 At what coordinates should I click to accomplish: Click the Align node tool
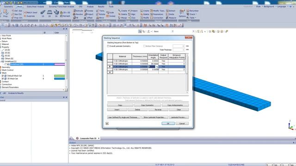pos(132,14)
